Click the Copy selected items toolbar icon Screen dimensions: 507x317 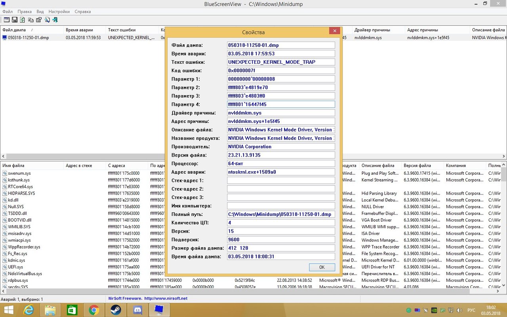[30, 20]
